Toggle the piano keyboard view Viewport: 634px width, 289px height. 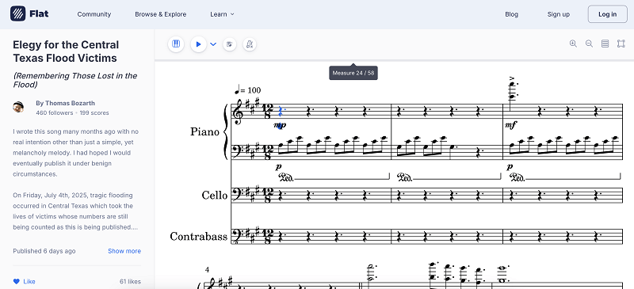pos(176,44)
